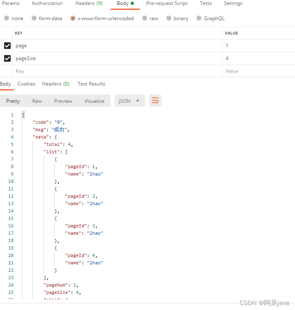Click the "pageId": 4 line
Viewport: 295px width, 310px height.
(81, 255)
